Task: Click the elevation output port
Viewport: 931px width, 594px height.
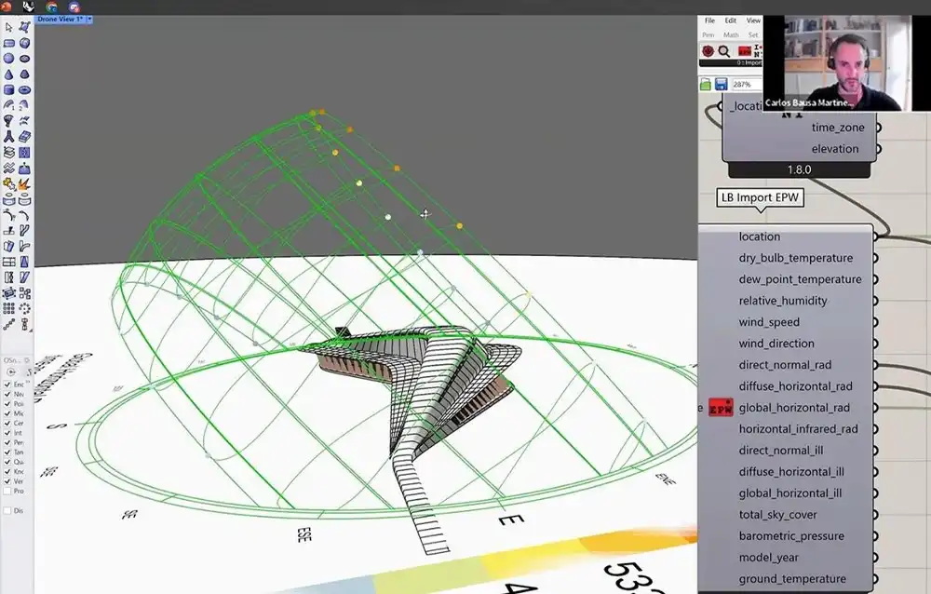Action: [878, 149]
